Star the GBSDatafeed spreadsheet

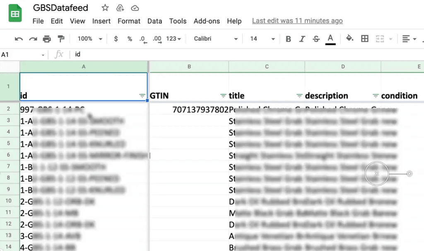point(104,7)
